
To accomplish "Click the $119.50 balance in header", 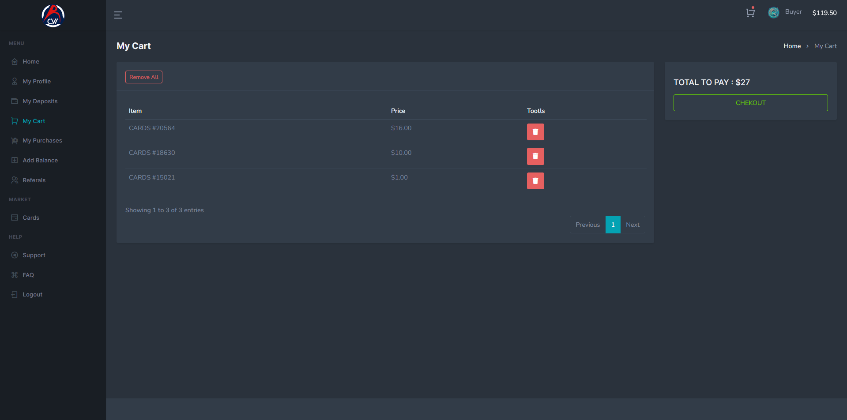I will 824,13.
